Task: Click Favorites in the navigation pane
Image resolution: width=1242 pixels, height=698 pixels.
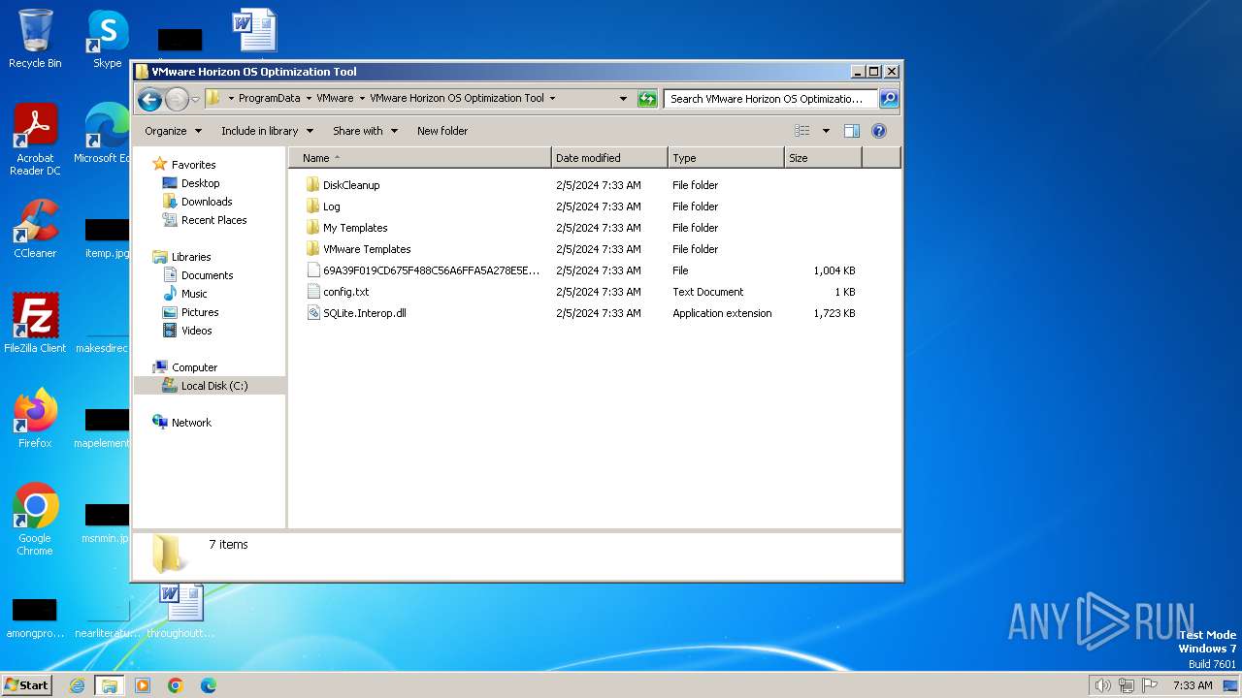Action: click(x=193, y=165)
